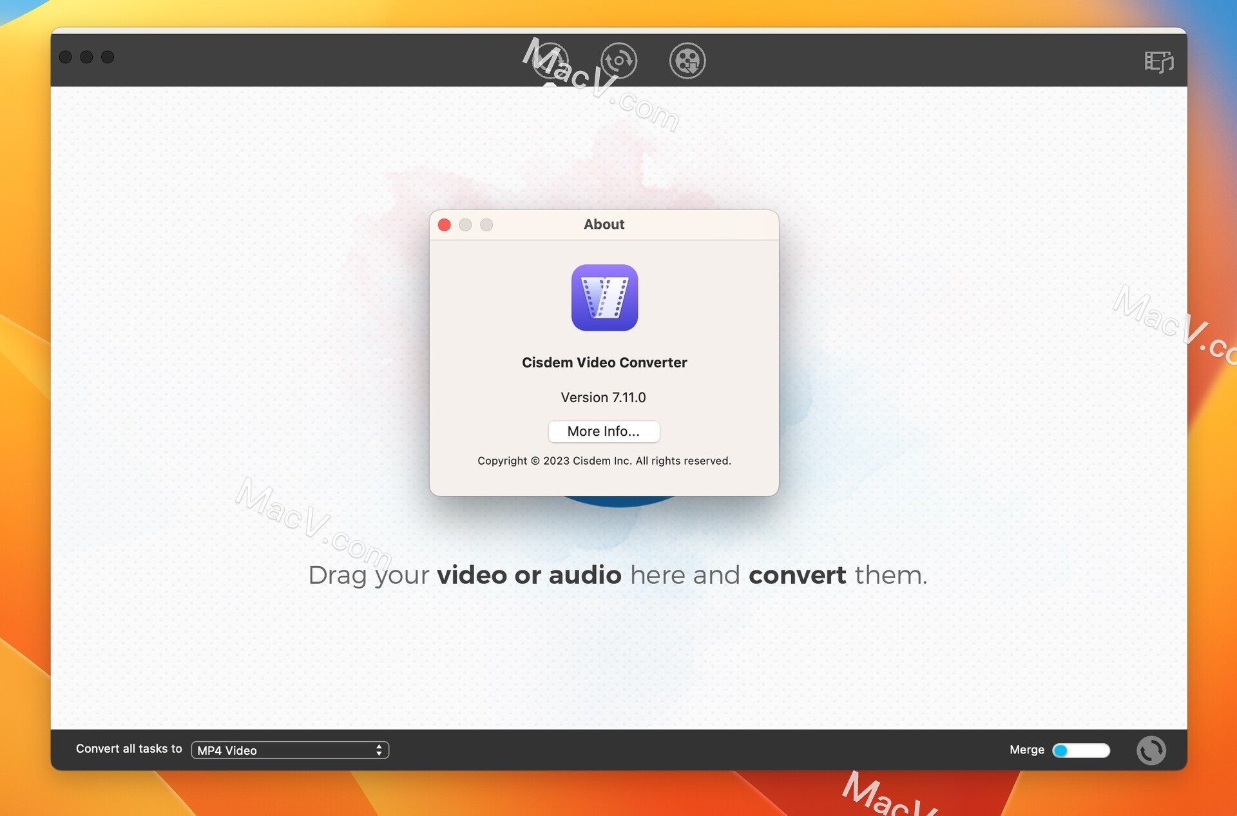Click the Cisdem Video Converter title text

click(604, 362)
